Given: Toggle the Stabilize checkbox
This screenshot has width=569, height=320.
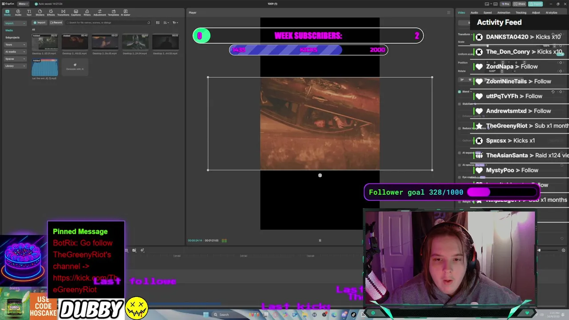Looking at the screenshot, I should coord(459,104).
